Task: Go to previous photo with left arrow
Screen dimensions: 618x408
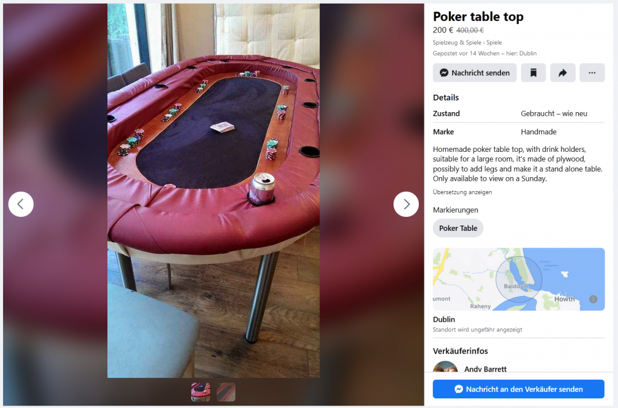Action: [21, 204]
